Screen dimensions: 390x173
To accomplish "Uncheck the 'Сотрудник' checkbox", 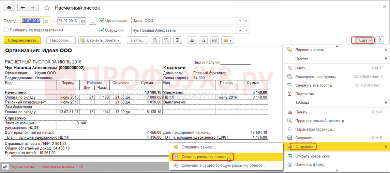I will (x=102, y=30).
